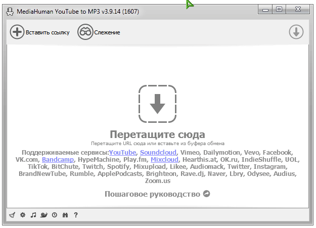316x228 pixels.
Task: Click the Facebook service name
Action: pos(278,152)
